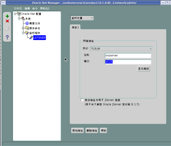This screenshot has width=171, height=146.
Task: Click the 帮助 button at bottom
Action: [103, 130]
